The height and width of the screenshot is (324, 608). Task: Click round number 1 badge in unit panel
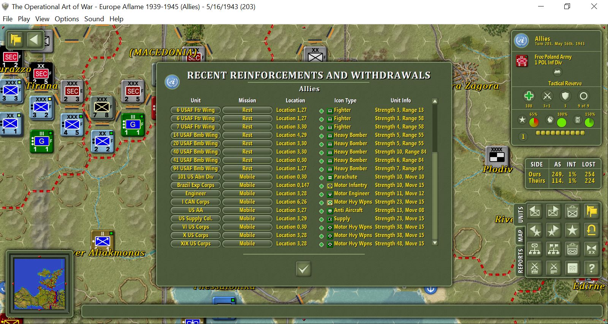523,137
